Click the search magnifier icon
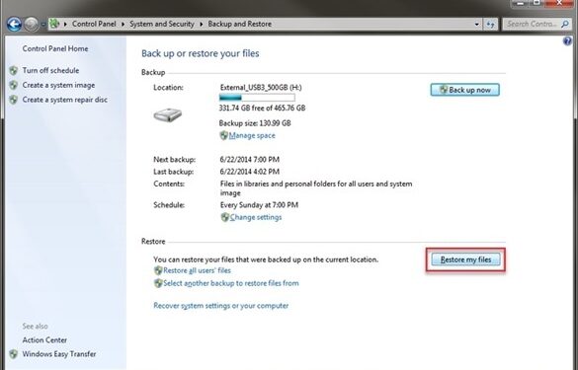Screen dimensions: 578x370 (565, 24)
